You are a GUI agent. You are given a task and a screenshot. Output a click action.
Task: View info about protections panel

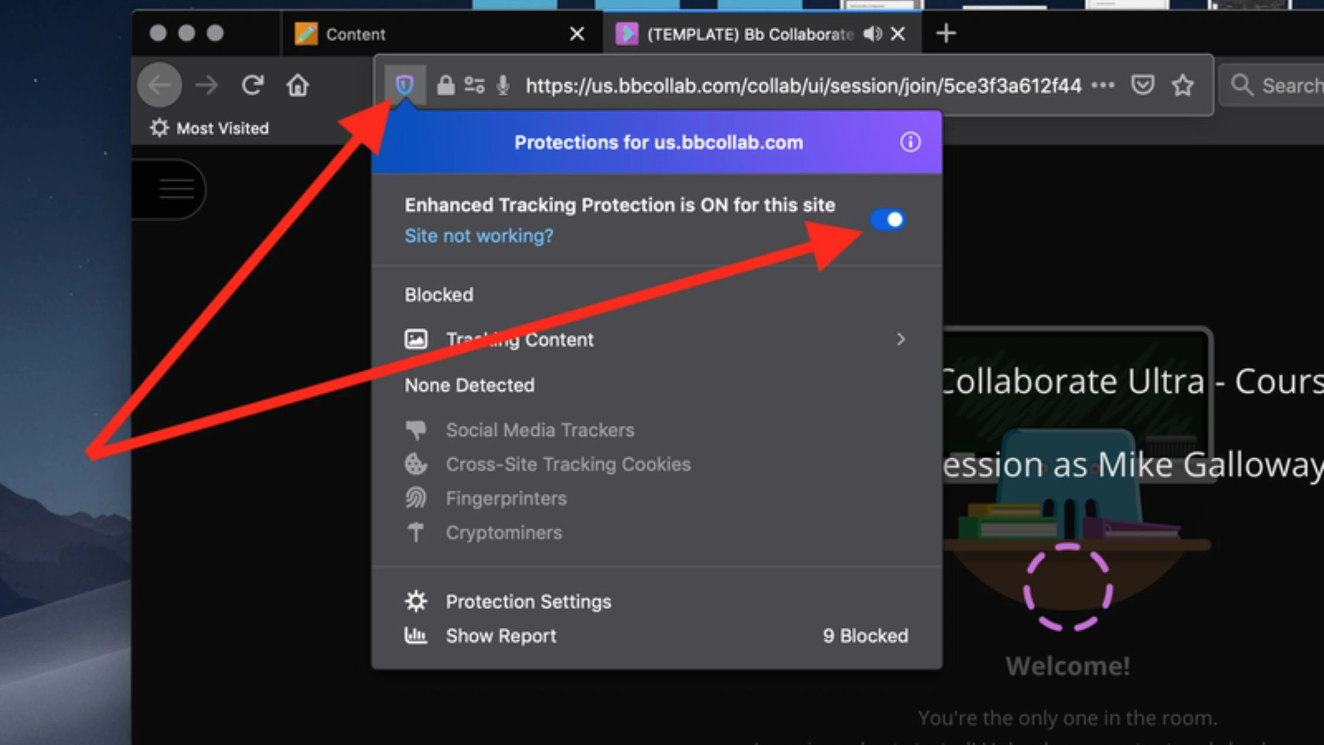click(x=910, y=142)
